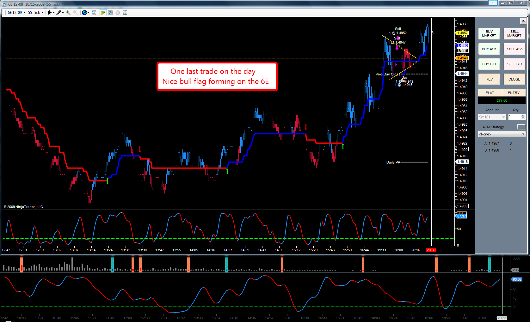Image resolution: width=530 pixels, height=322 pixels.
Task: Click the bid price B: 1.4956
Action: click(x=492, y=150)
